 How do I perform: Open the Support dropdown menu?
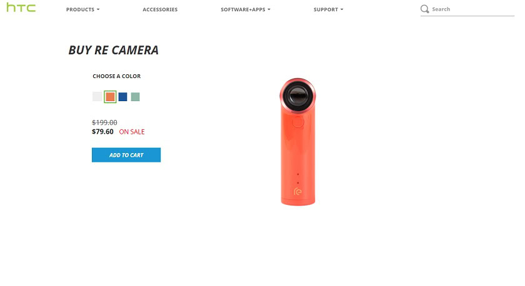point(329,9)
